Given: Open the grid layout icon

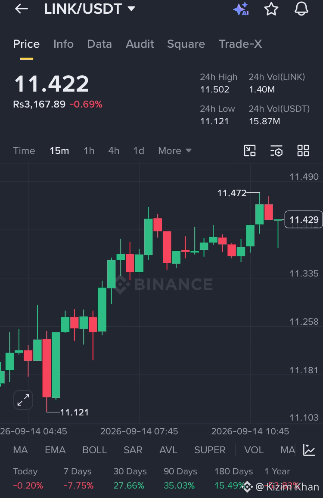Looking at the screenshot, I should pos(303,151).
